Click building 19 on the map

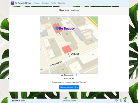pos(95,30)
